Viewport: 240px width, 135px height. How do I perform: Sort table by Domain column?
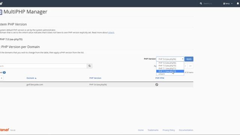(31, 78)
